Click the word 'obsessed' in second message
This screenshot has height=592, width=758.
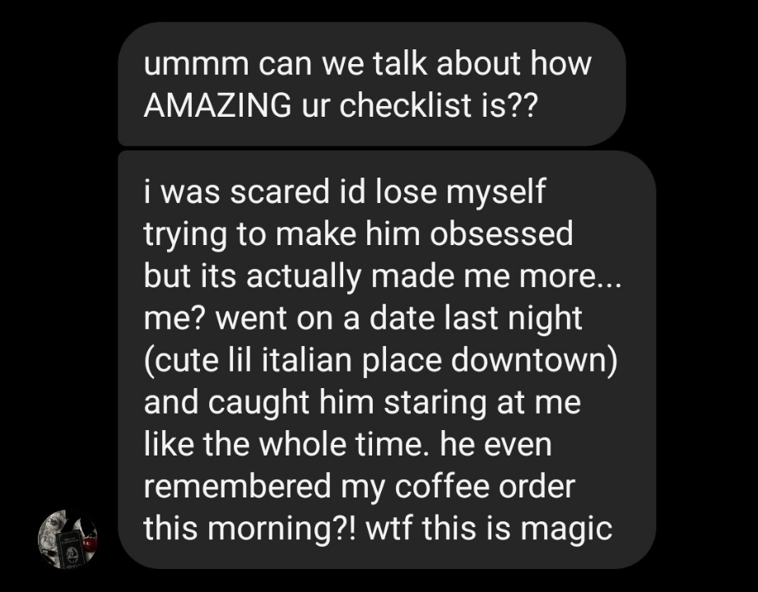coord(501,234)
